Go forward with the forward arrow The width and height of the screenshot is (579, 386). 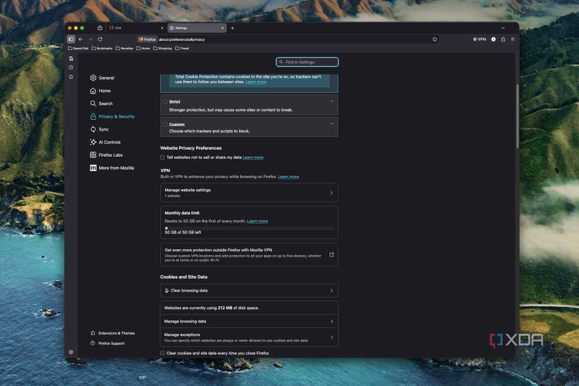[90, 39]
